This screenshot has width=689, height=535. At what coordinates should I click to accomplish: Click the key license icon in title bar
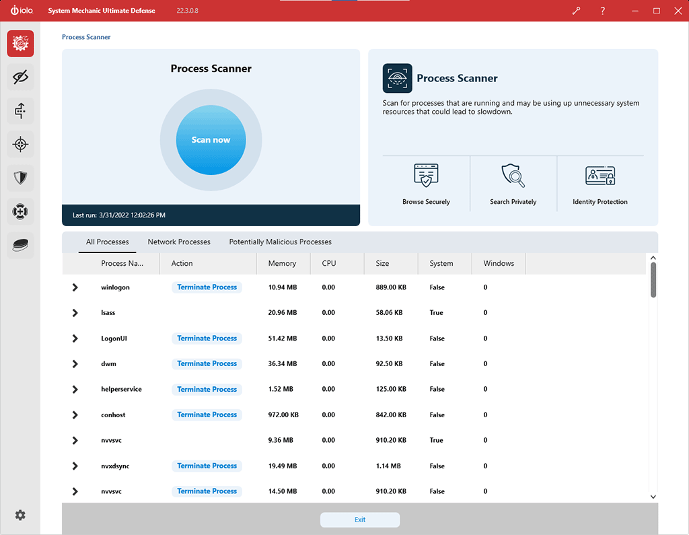pyautogui.click(x=576, y=11)
